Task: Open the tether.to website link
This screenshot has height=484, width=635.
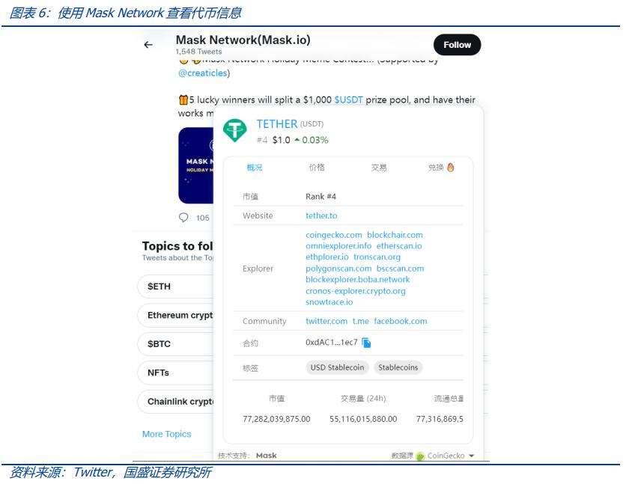Action: [321, 215]
